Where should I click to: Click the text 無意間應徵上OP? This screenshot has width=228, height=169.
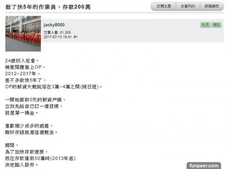[x=25, y=67]
